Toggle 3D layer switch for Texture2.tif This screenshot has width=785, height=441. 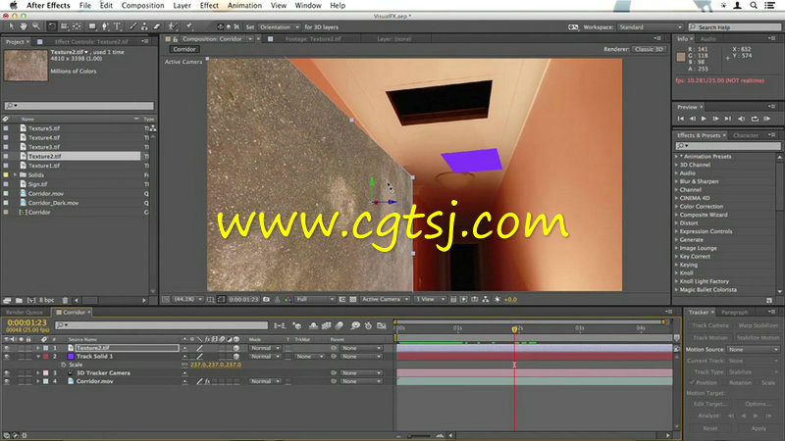click(x=236, y=348)
